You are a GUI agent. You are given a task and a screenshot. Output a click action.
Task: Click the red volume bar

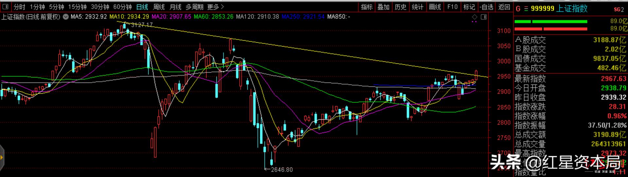pos(551,29)
